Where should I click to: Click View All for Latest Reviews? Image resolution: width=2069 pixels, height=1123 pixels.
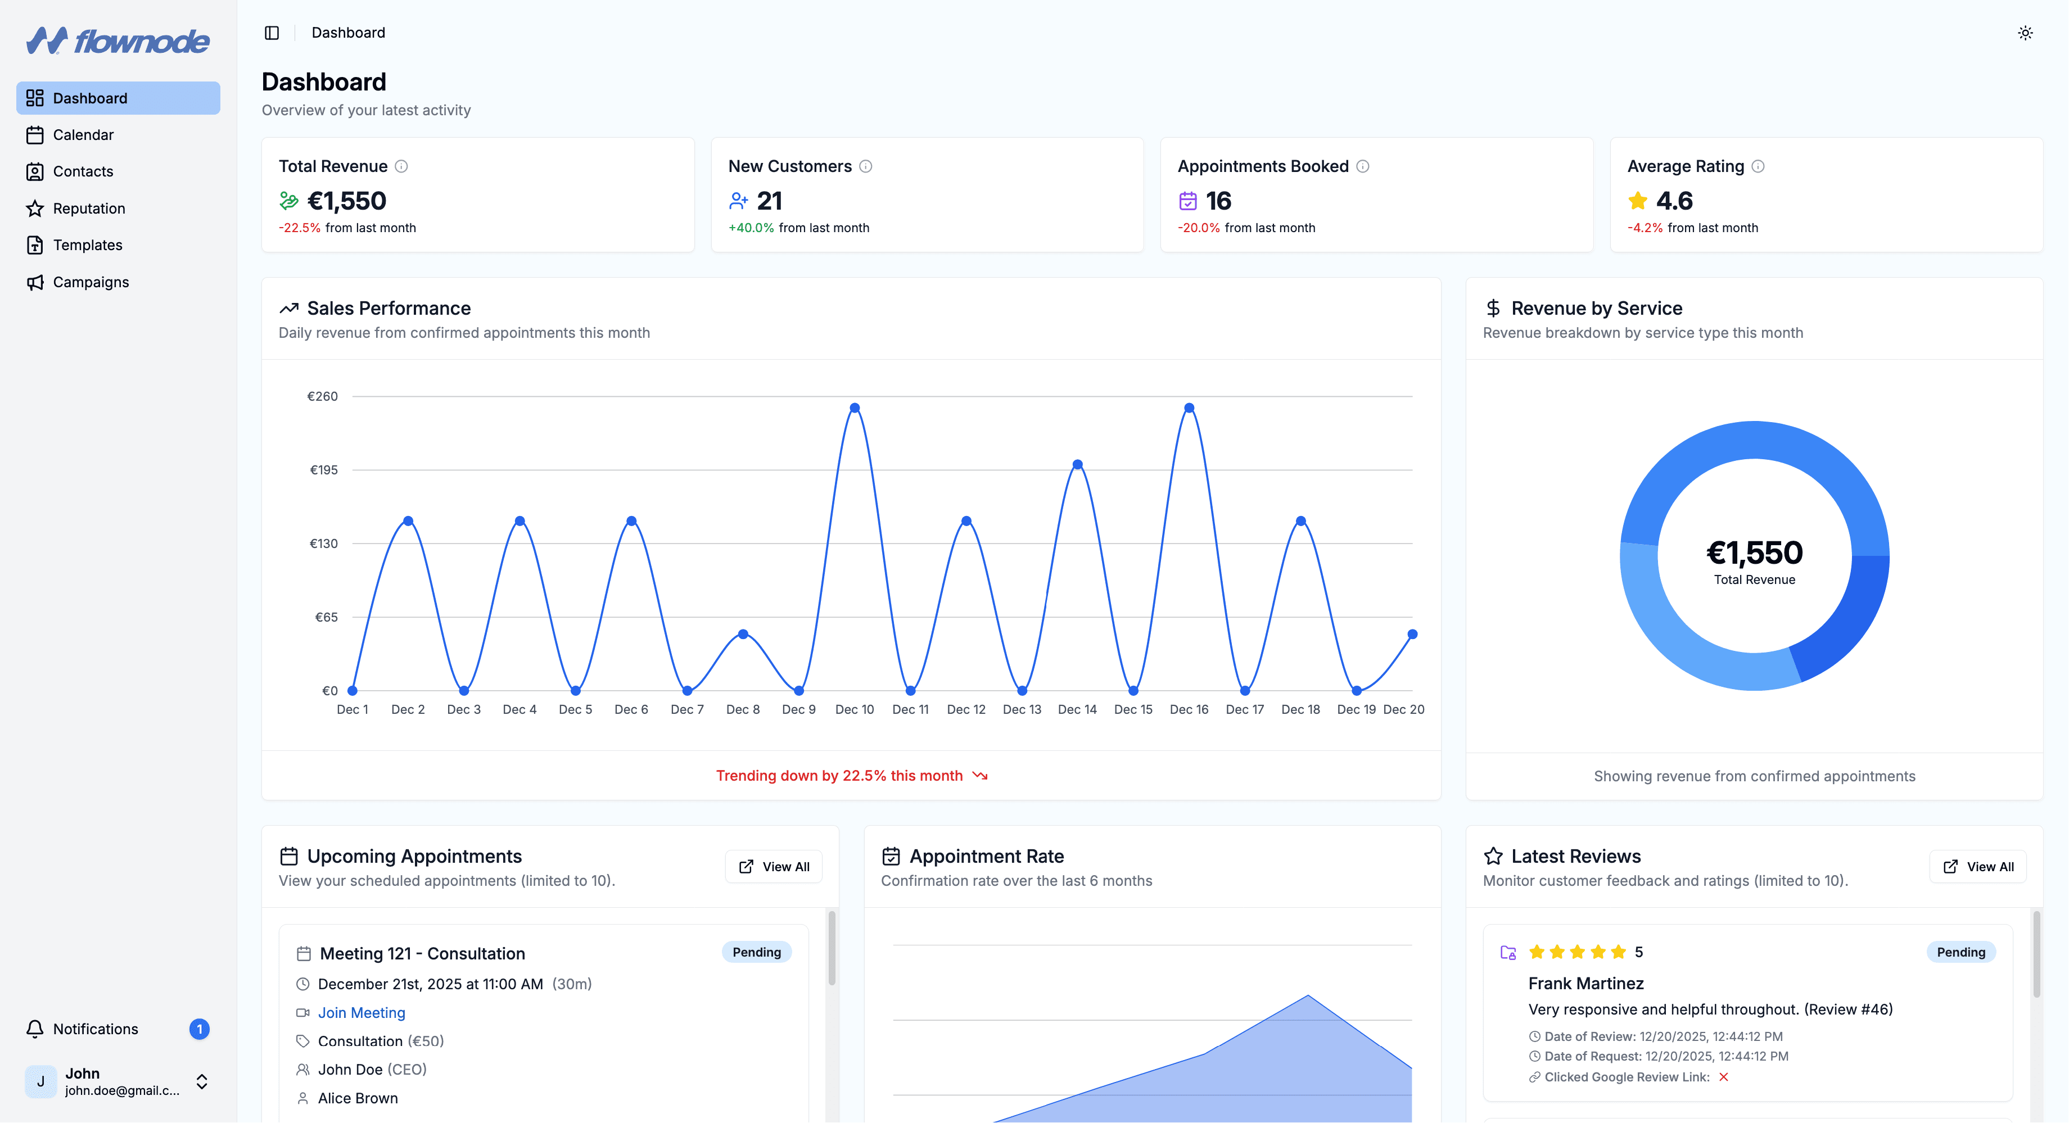[x=1979, y=866]
